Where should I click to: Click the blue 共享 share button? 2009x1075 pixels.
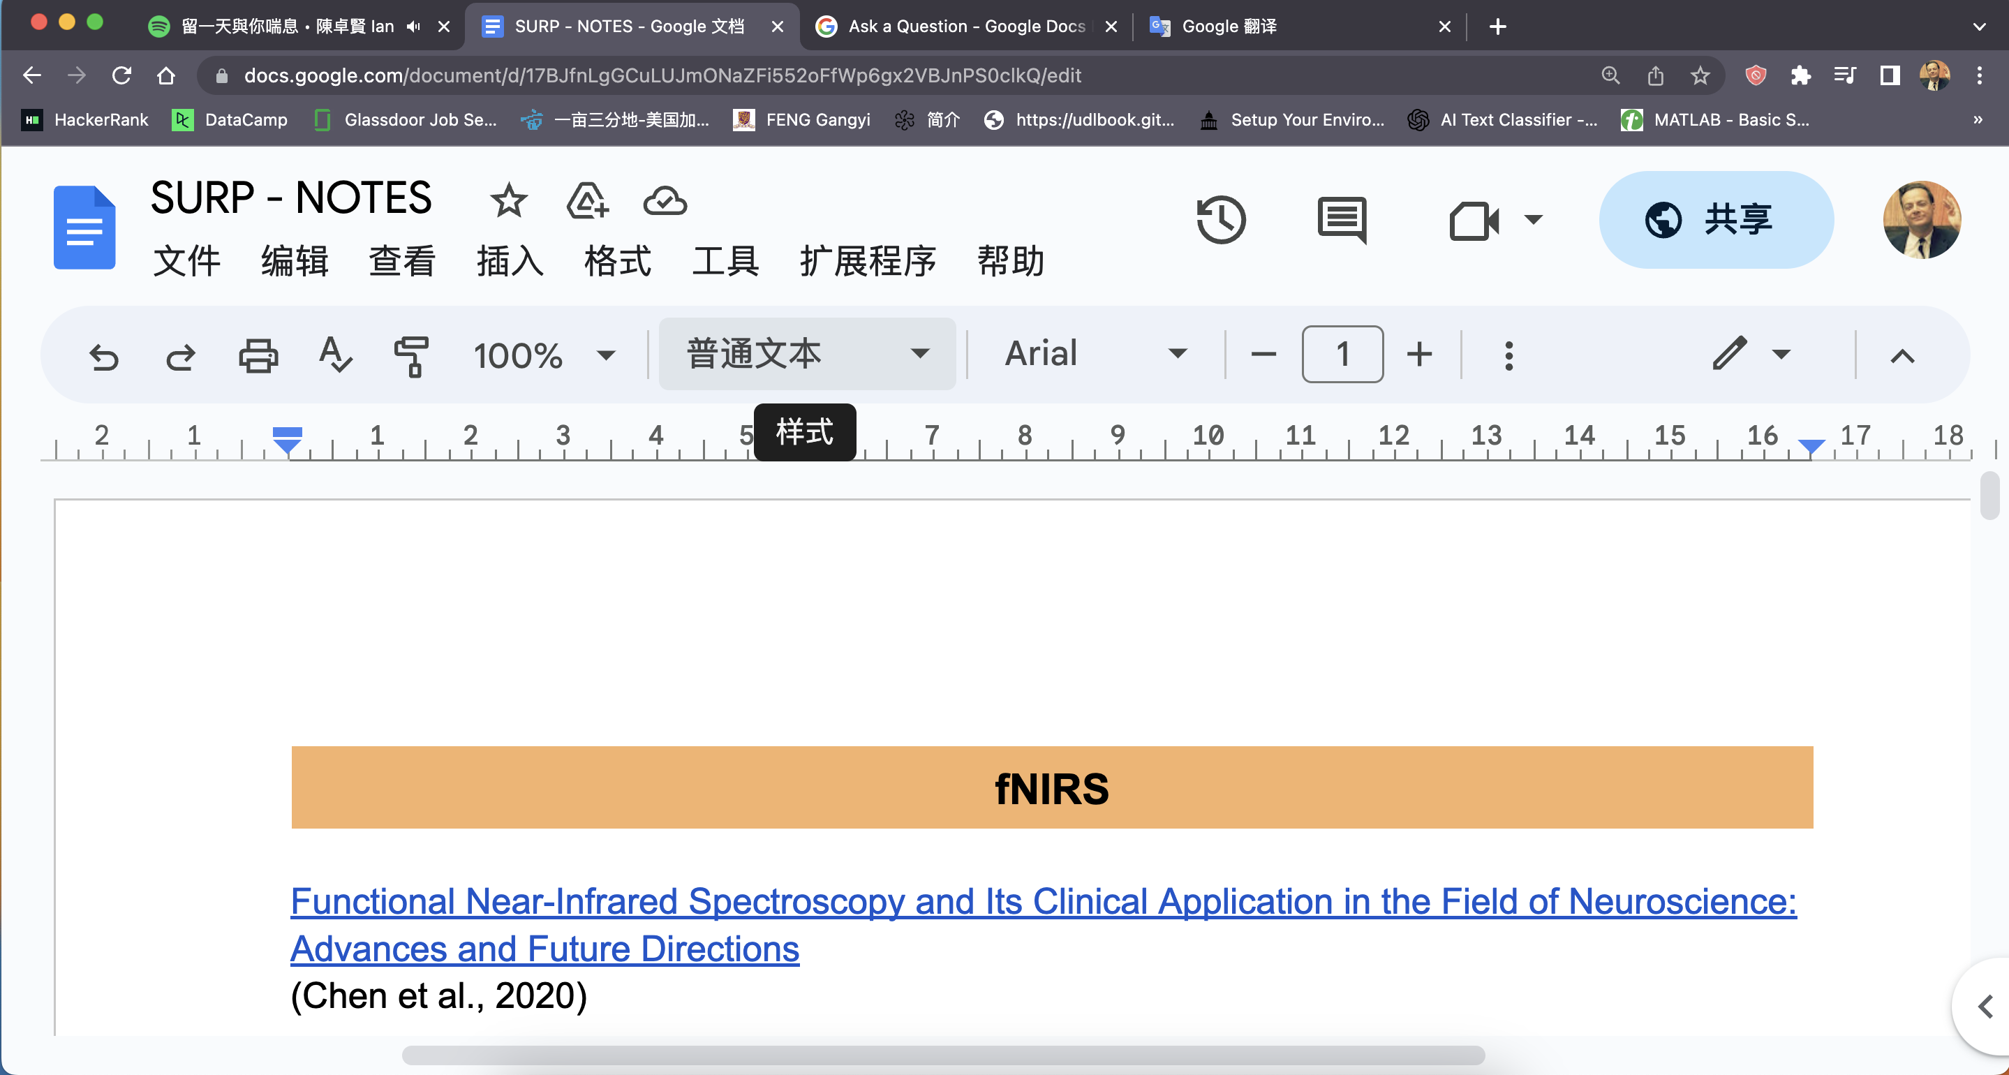coord(1716,219)
